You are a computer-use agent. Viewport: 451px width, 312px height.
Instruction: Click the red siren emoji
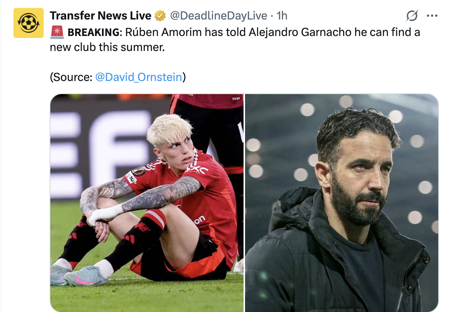click(x=57, y=33)
